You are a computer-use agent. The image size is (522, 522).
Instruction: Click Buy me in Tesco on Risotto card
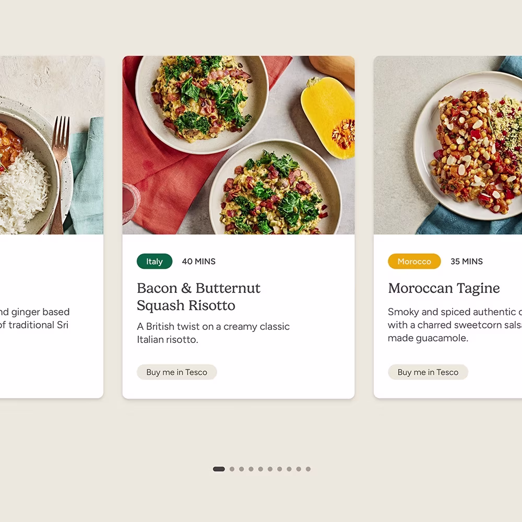(x=177, y=372)
